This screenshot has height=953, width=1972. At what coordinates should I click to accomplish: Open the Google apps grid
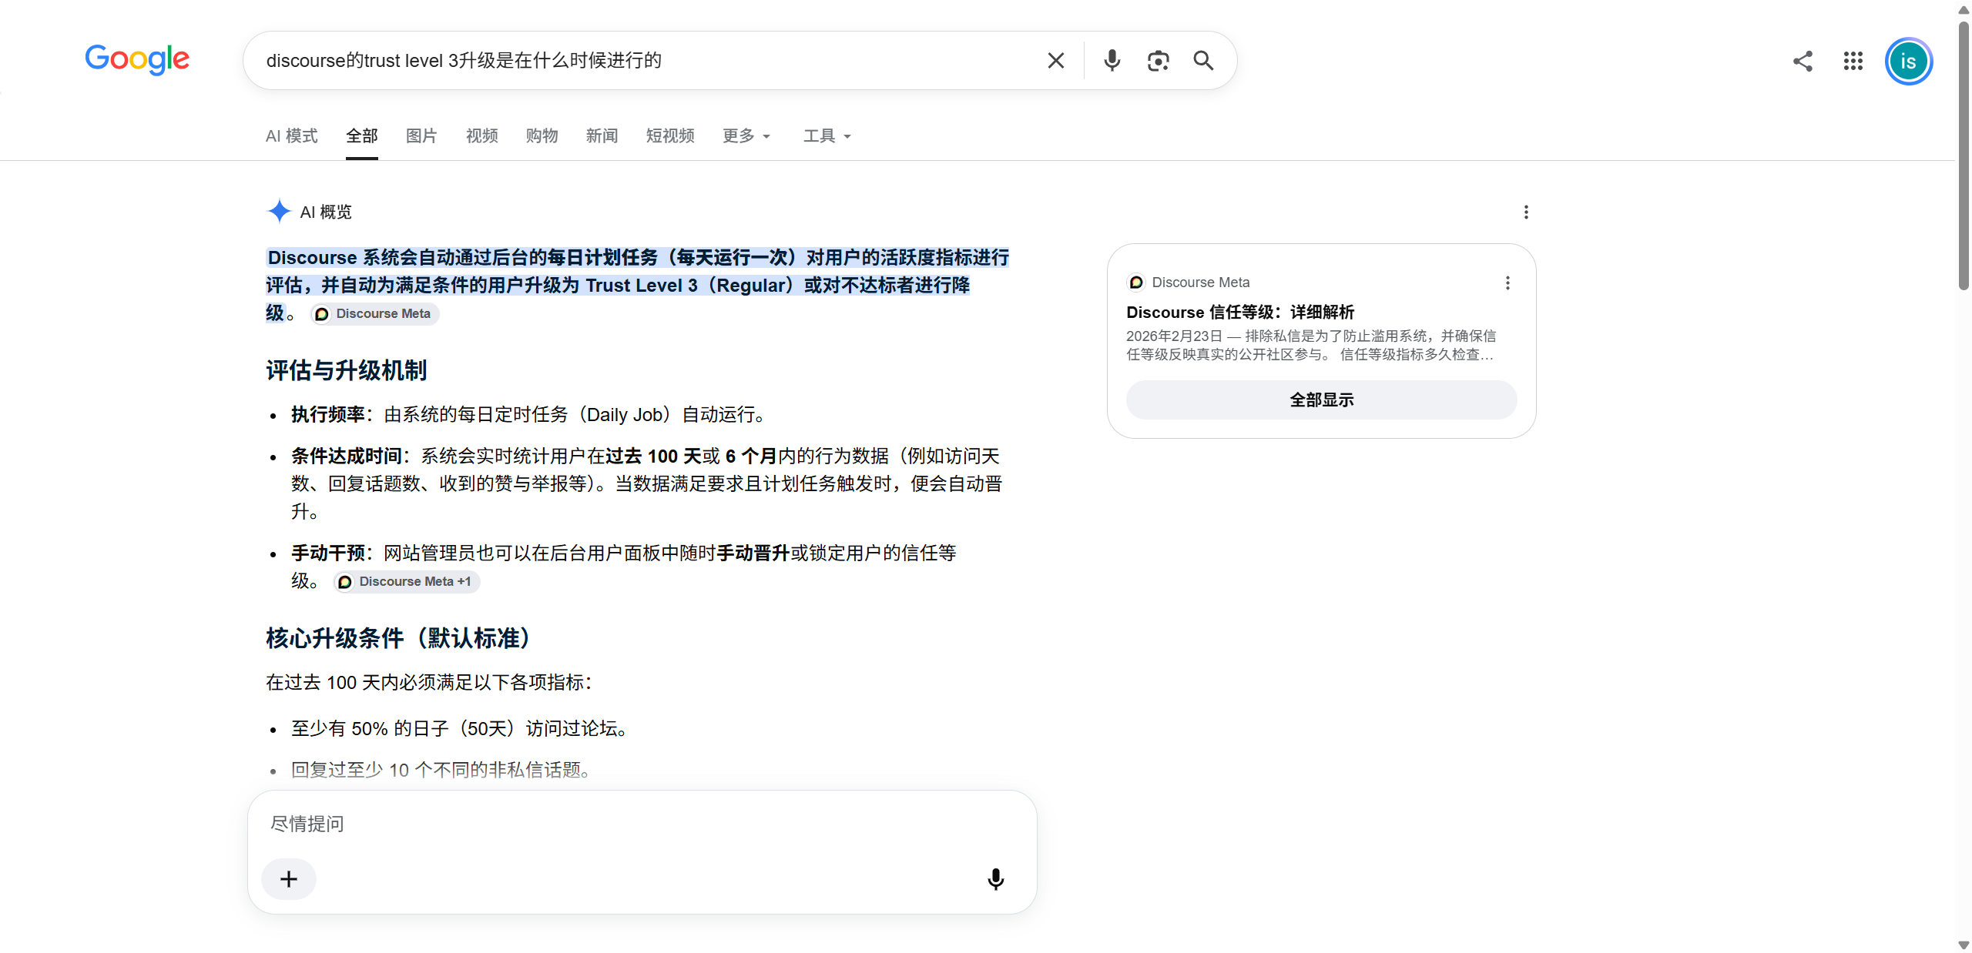click(x=1853, y=61)
